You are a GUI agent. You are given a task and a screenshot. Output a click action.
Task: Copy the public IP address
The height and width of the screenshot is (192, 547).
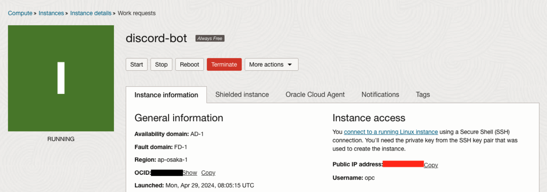[x=431, y=165]
